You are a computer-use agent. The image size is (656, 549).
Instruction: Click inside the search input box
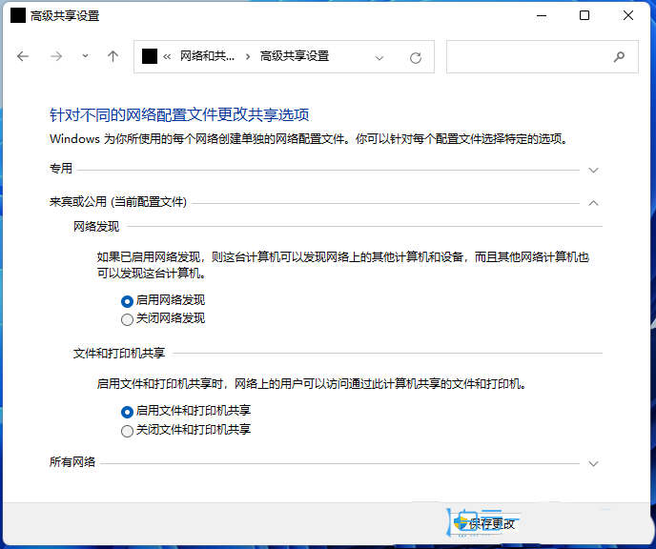(x=527, y=57)
